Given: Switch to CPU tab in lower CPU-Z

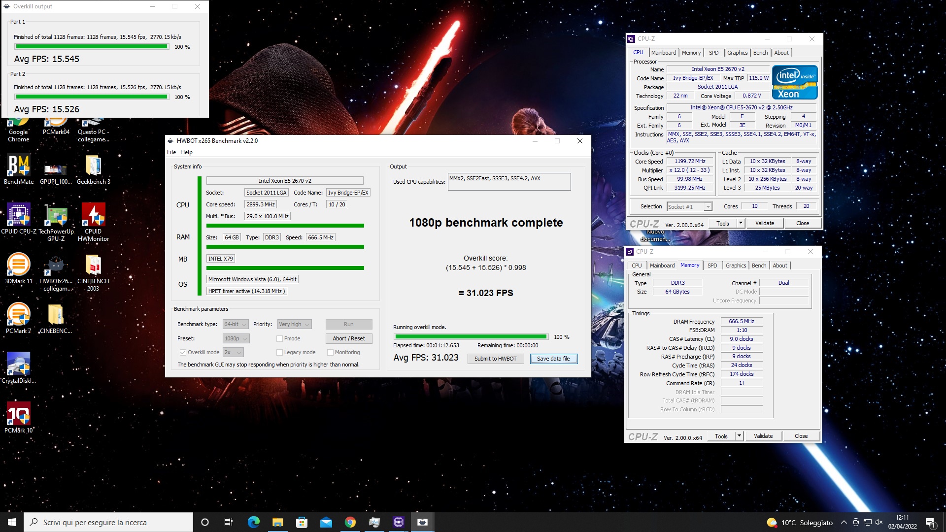Looking at the screenshot, I should coord(637,266).
